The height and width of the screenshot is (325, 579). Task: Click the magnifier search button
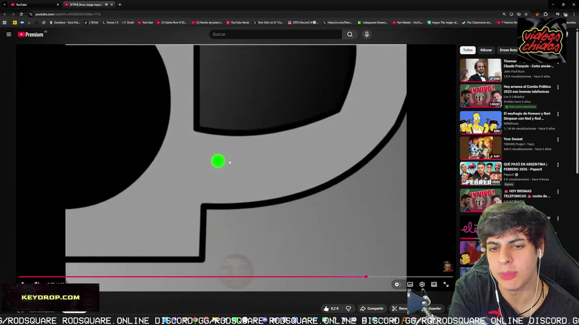pyautogui.click(x=350, y=34)
